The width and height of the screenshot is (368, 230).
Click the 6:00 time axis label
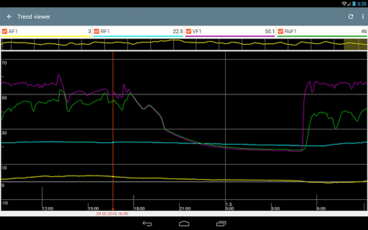click(321, 209)
